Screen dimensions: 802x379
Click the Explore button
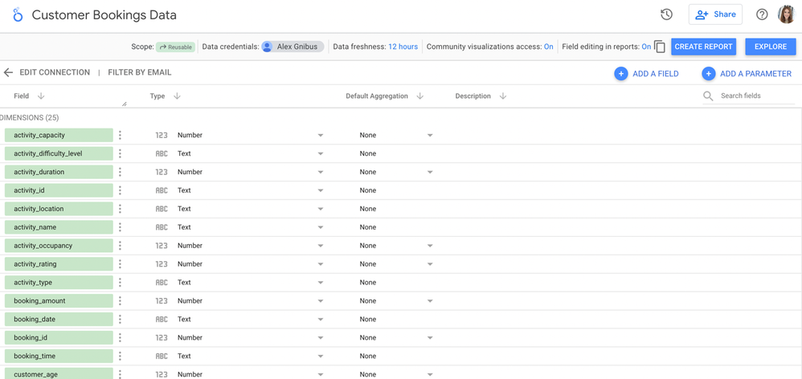(x=771, y=47)
